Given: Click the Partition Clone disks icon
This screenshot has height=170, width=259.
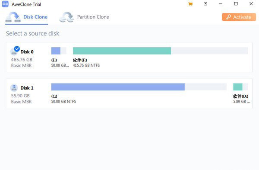Looking at the screenshot, I should pos(67,17).
